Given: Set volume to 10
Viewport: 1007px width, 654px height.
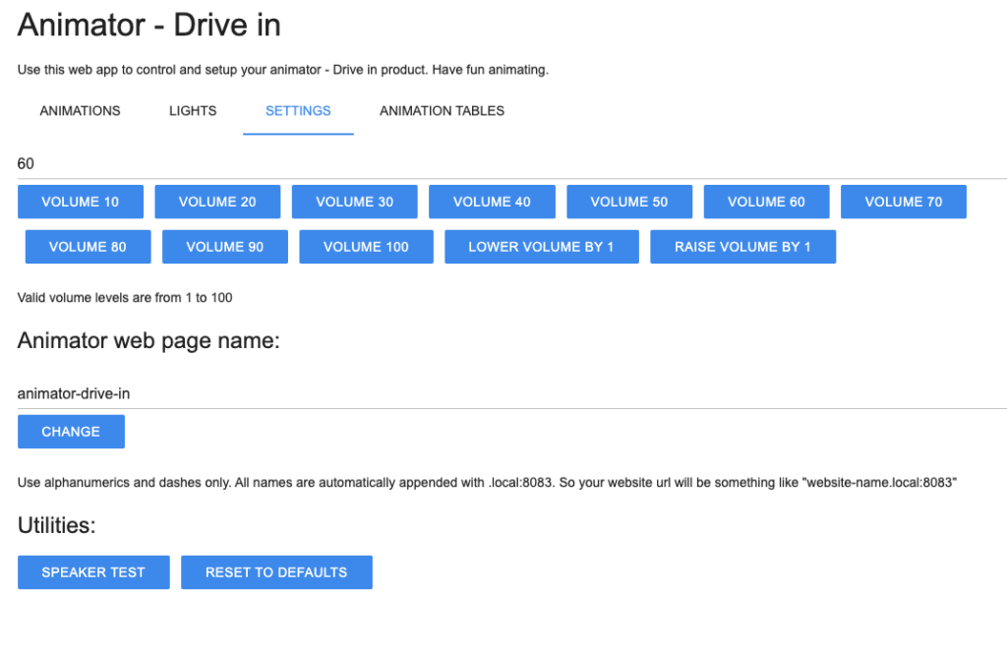Looking at the screenshot, I should [81, 202].
